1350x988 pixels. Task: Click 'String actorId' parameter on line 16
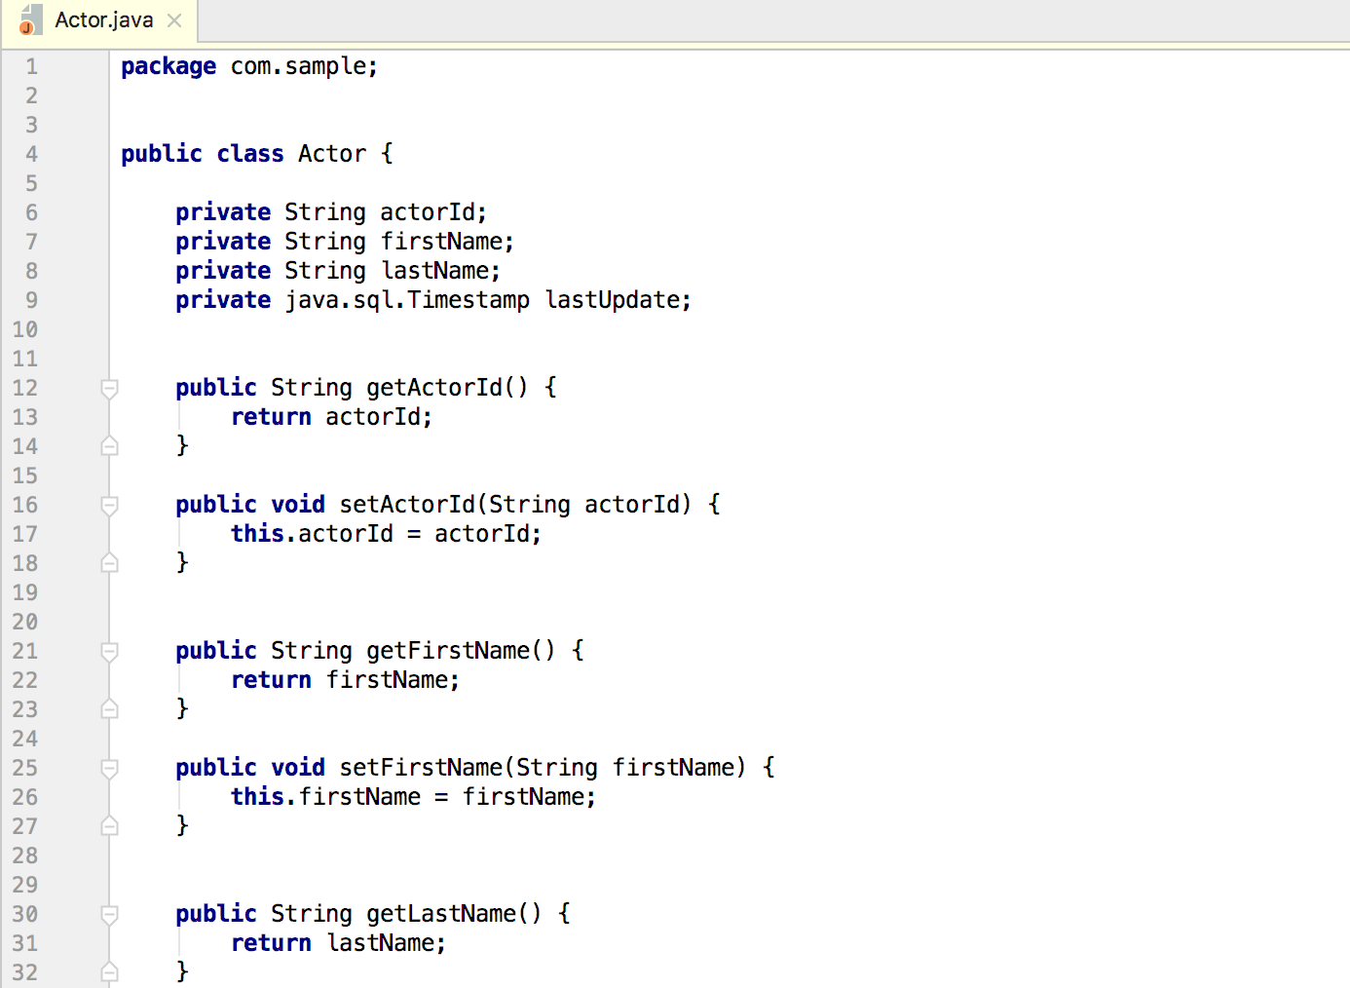[583, 505]
